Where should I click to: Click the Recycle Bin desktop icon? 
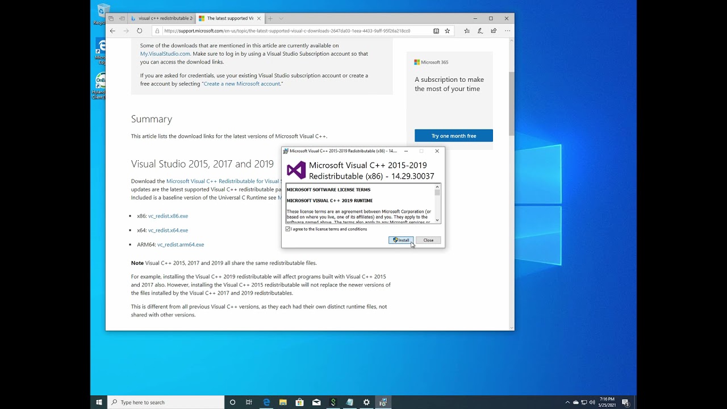tap(102, 14)
